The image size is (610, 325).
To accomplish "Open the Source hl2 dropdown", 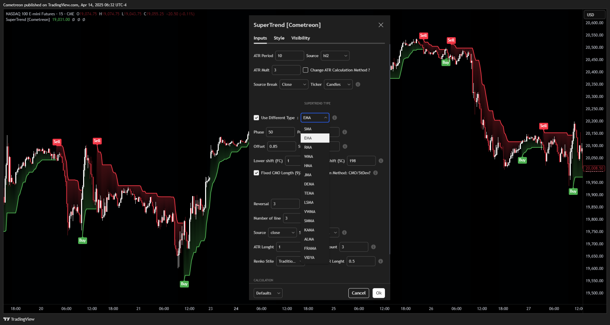I will coord(335,56).
